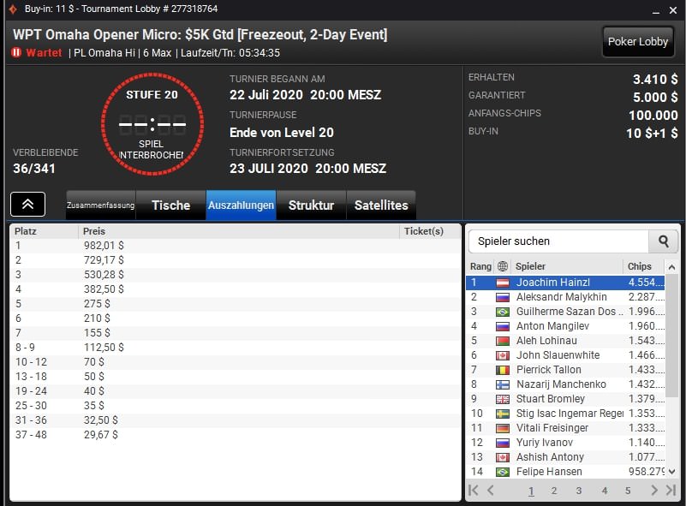
Task: Switch to the Struktur tab
Action: [311, 205]
